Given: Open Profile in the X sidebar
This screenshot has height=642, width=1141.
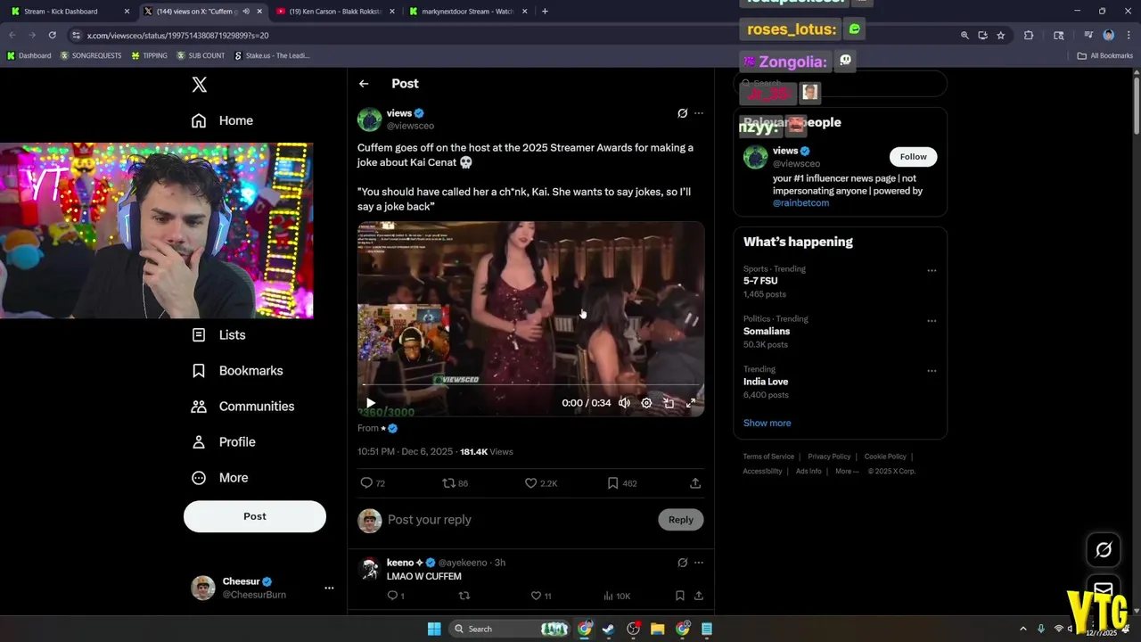Looking at the screenshot, I should [x=224, y=442].
